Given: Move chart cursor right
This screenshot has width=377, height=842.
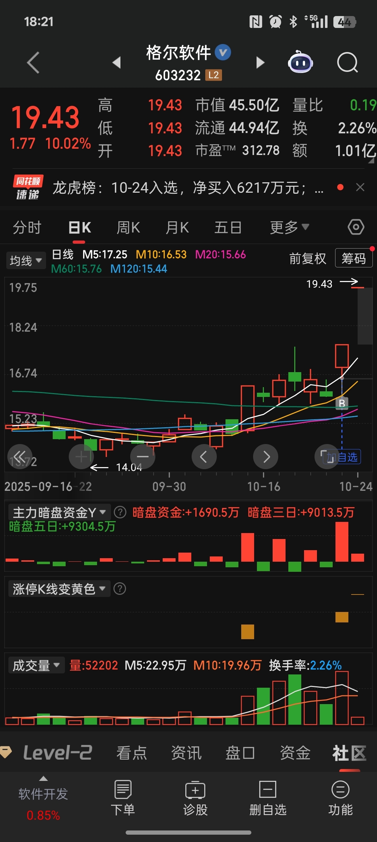Looking at the screenshot, I should coord(265,456).
